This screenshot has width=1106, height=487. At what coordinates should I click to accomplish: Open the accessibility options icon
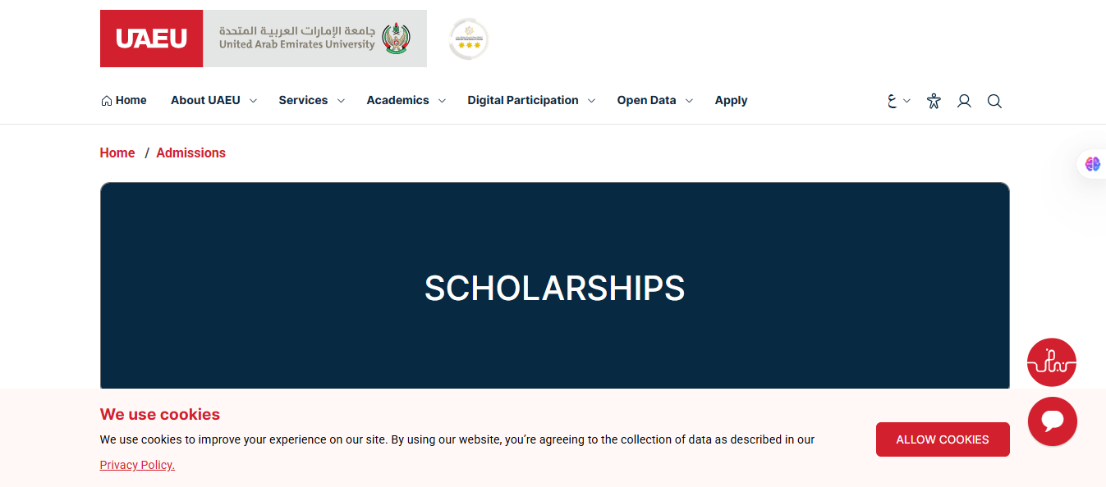[934, 101]
